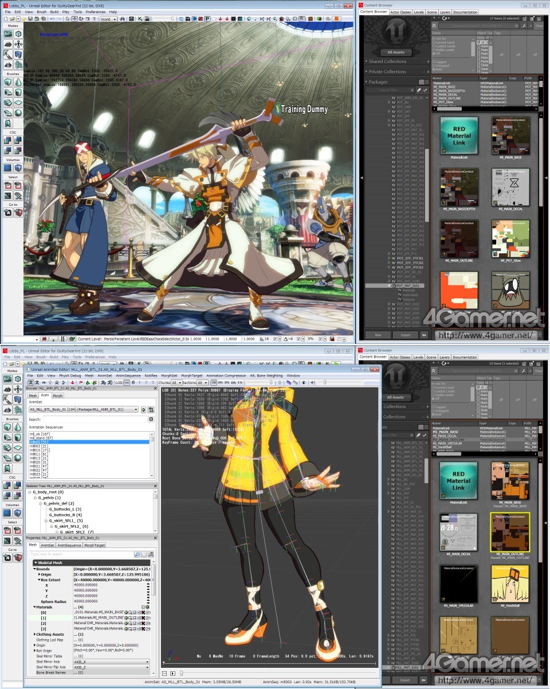Screen dimensions: 550x689
Task: Open the AnimSet dropdown showing AS_MLL_BTL_Body_01
Action: (x=84, y=409)
